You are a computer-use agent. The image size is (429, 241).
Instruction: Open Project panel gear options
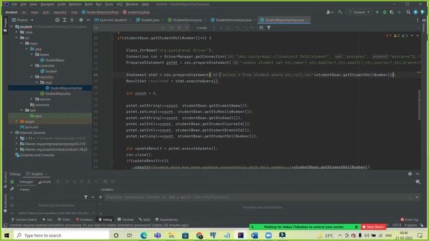[x=80, y=20]
